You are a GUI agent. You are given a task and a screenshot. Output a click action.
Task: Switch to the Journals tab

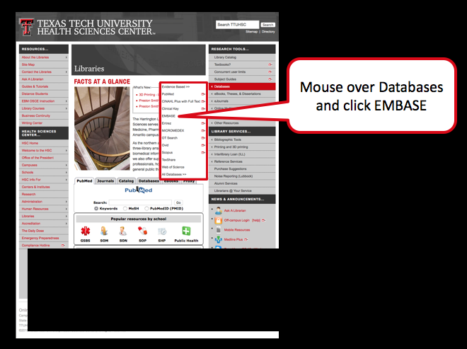pyautogui.click(x=105, y=181)
